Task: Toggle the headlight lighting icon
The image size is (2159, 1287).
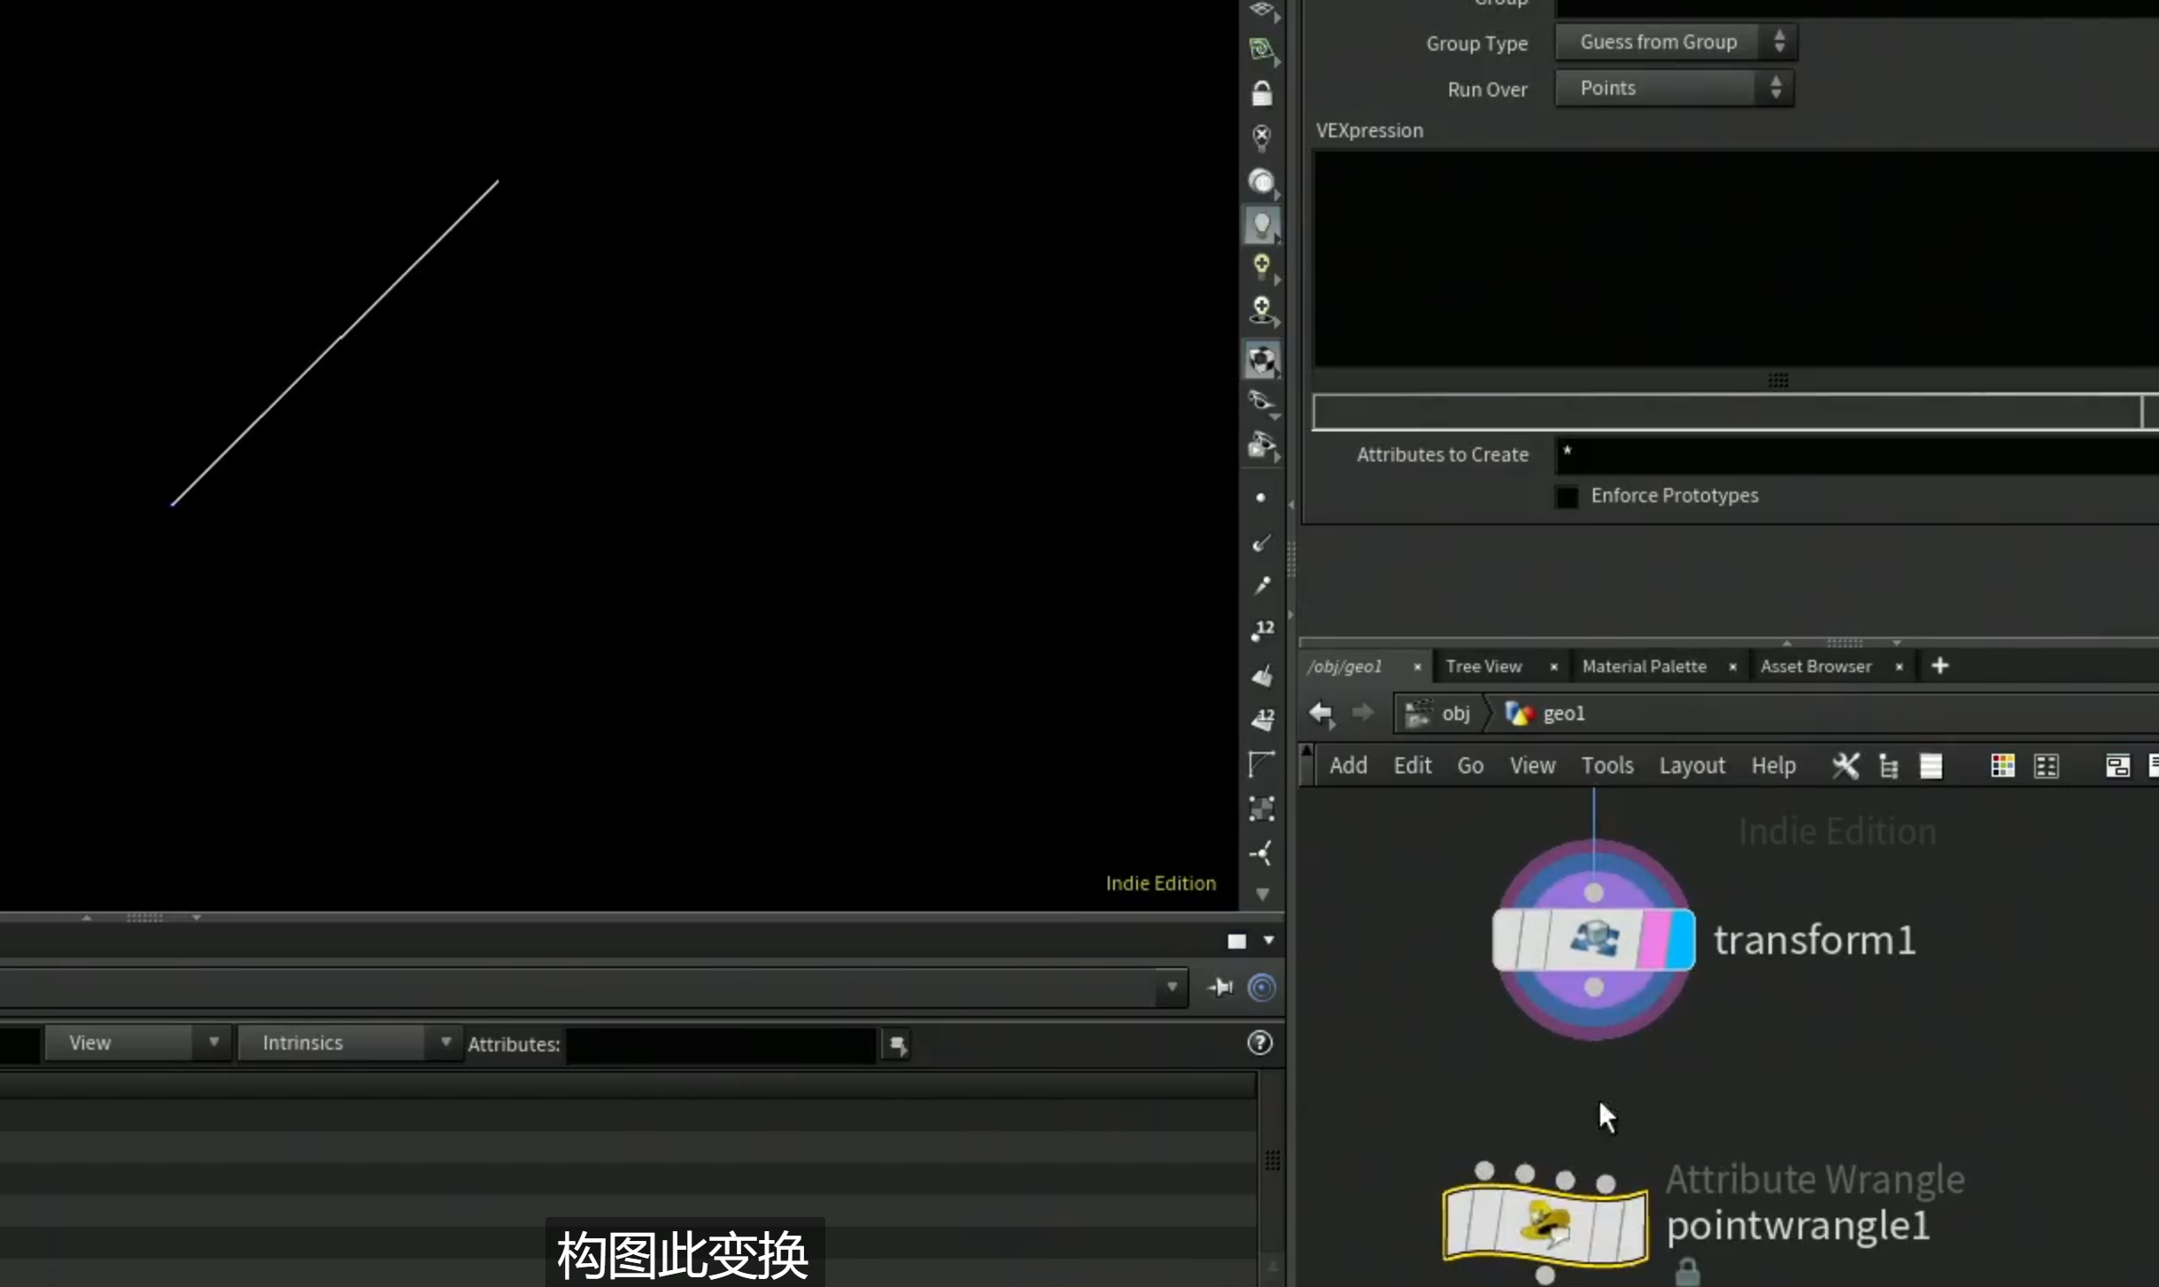Action: [1262, 224]
